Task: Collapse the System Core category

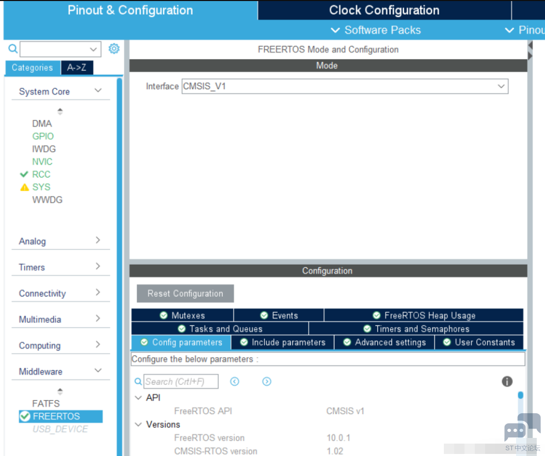Action: (x=99, y=91)
